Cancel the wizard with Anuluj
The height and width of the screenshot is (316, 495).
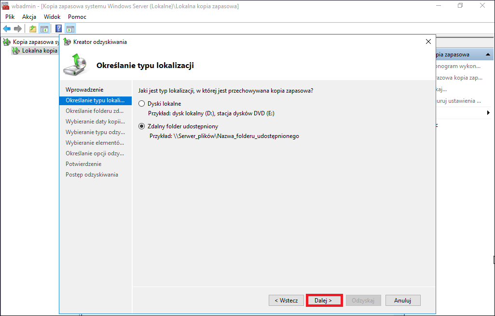tap(403, 300)
